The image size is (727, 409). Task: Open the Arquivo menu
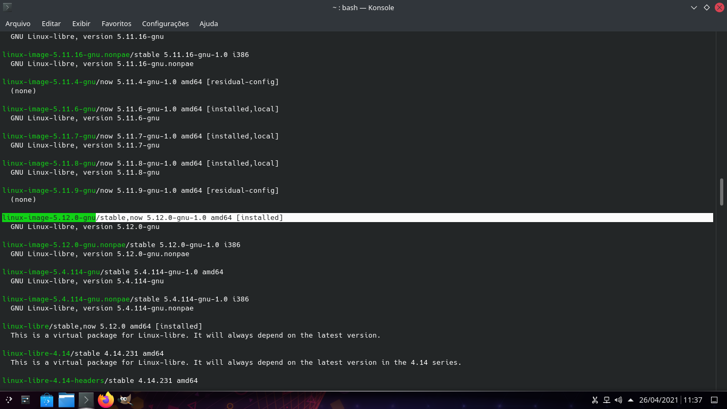(x=18, y=23)
